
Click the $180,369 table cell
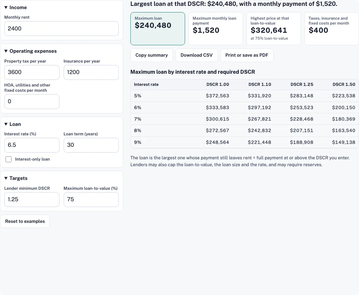[x=344, y=119]
